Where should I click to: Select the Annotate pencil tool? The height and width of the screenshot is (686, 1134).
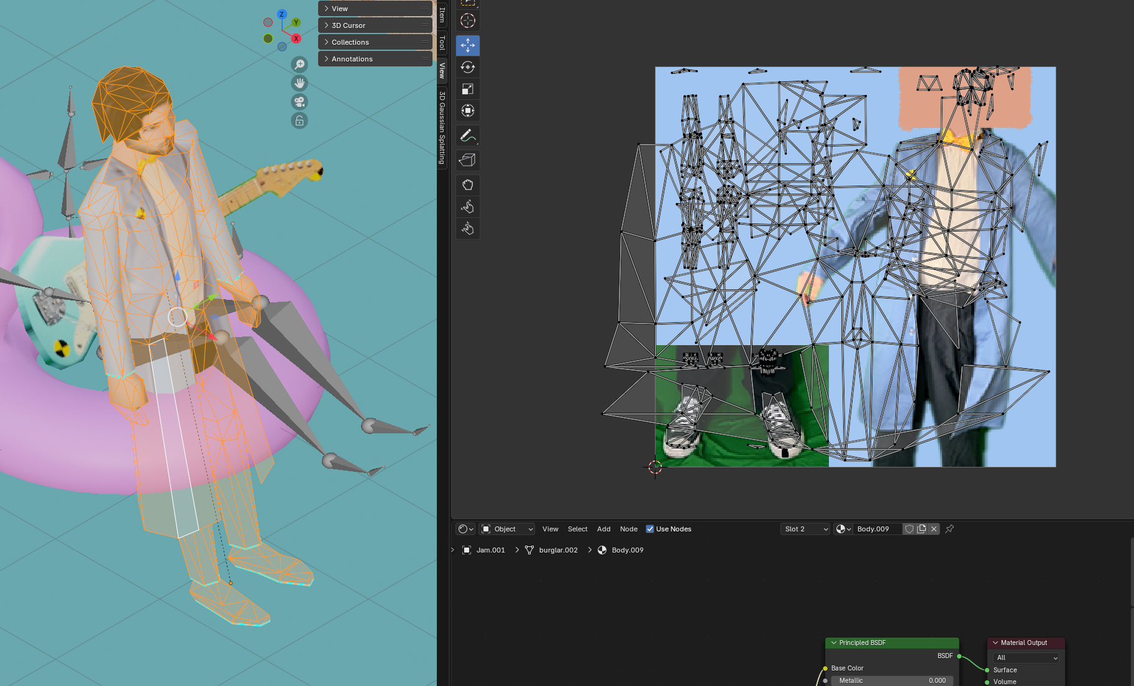[x=467, y=135]
